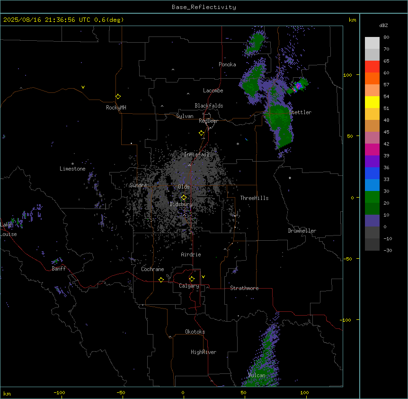Click the Limestone label
The width and height of the screenshot is (408, 399).
[x=72, y=169]
